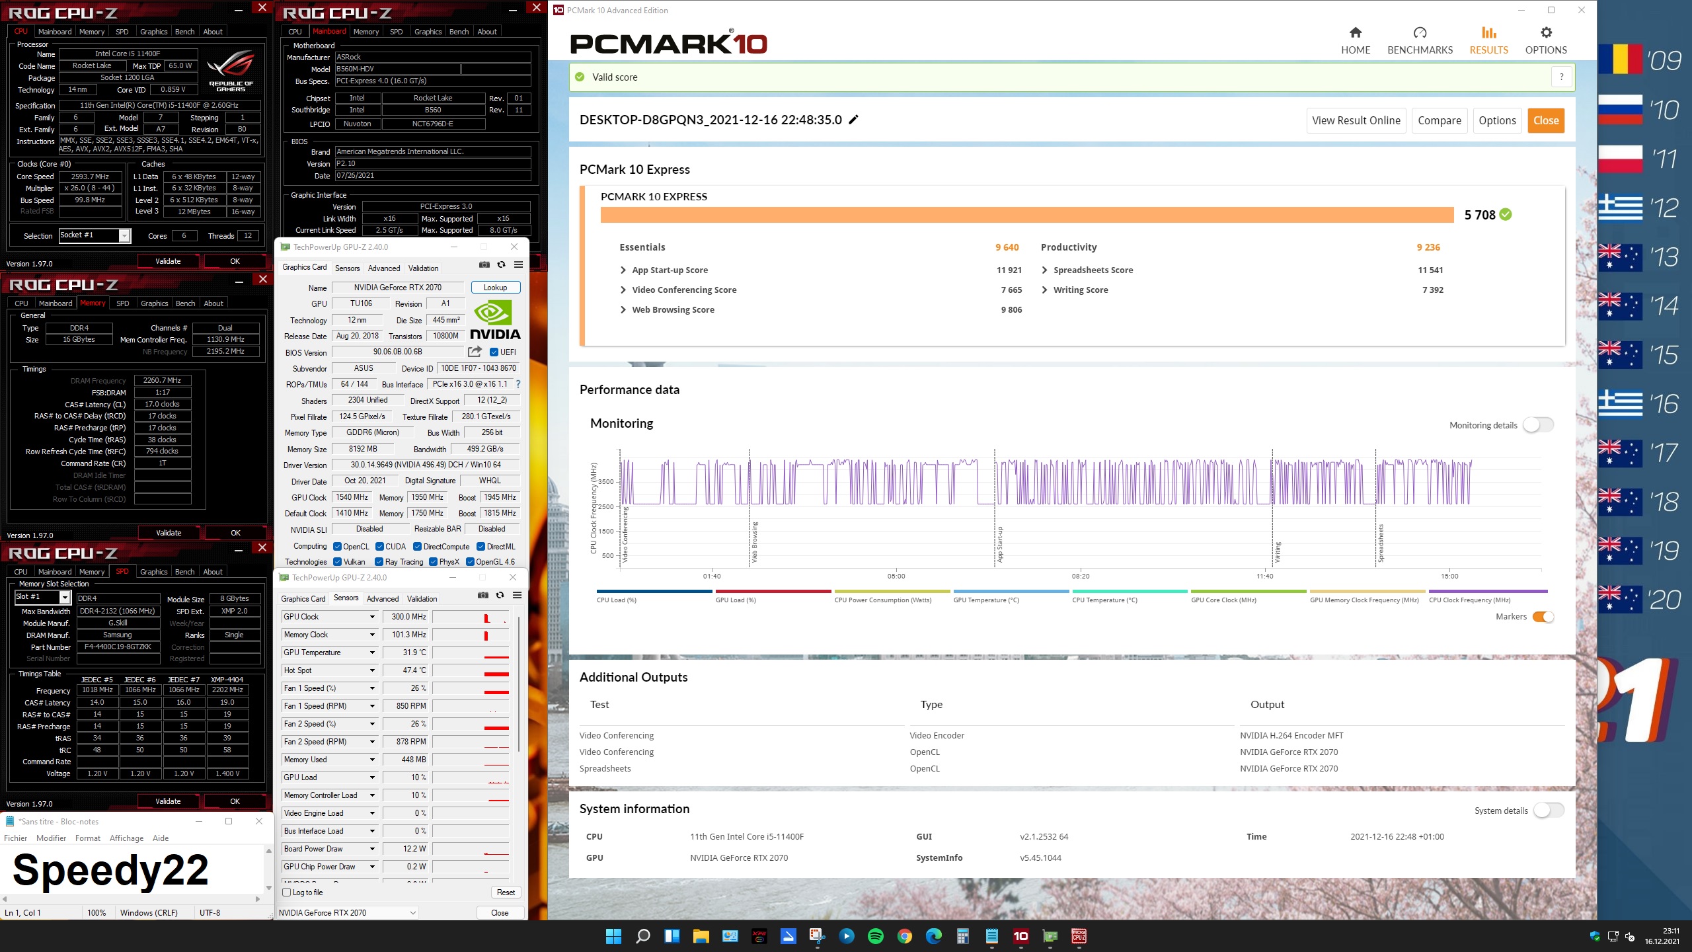Toggle the CUDA checkbox
The height and width of the screenshot is (952, 1692).
click(379, 547)
